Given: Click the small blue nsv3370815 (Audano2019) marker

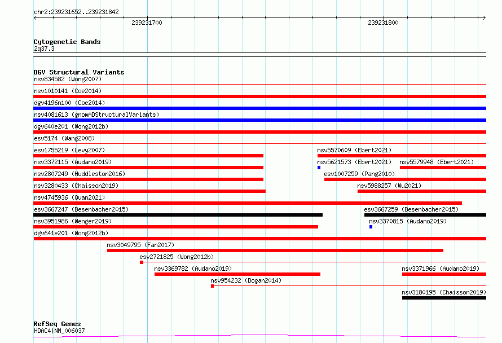Looking at the screenshot, I should 371,227.
